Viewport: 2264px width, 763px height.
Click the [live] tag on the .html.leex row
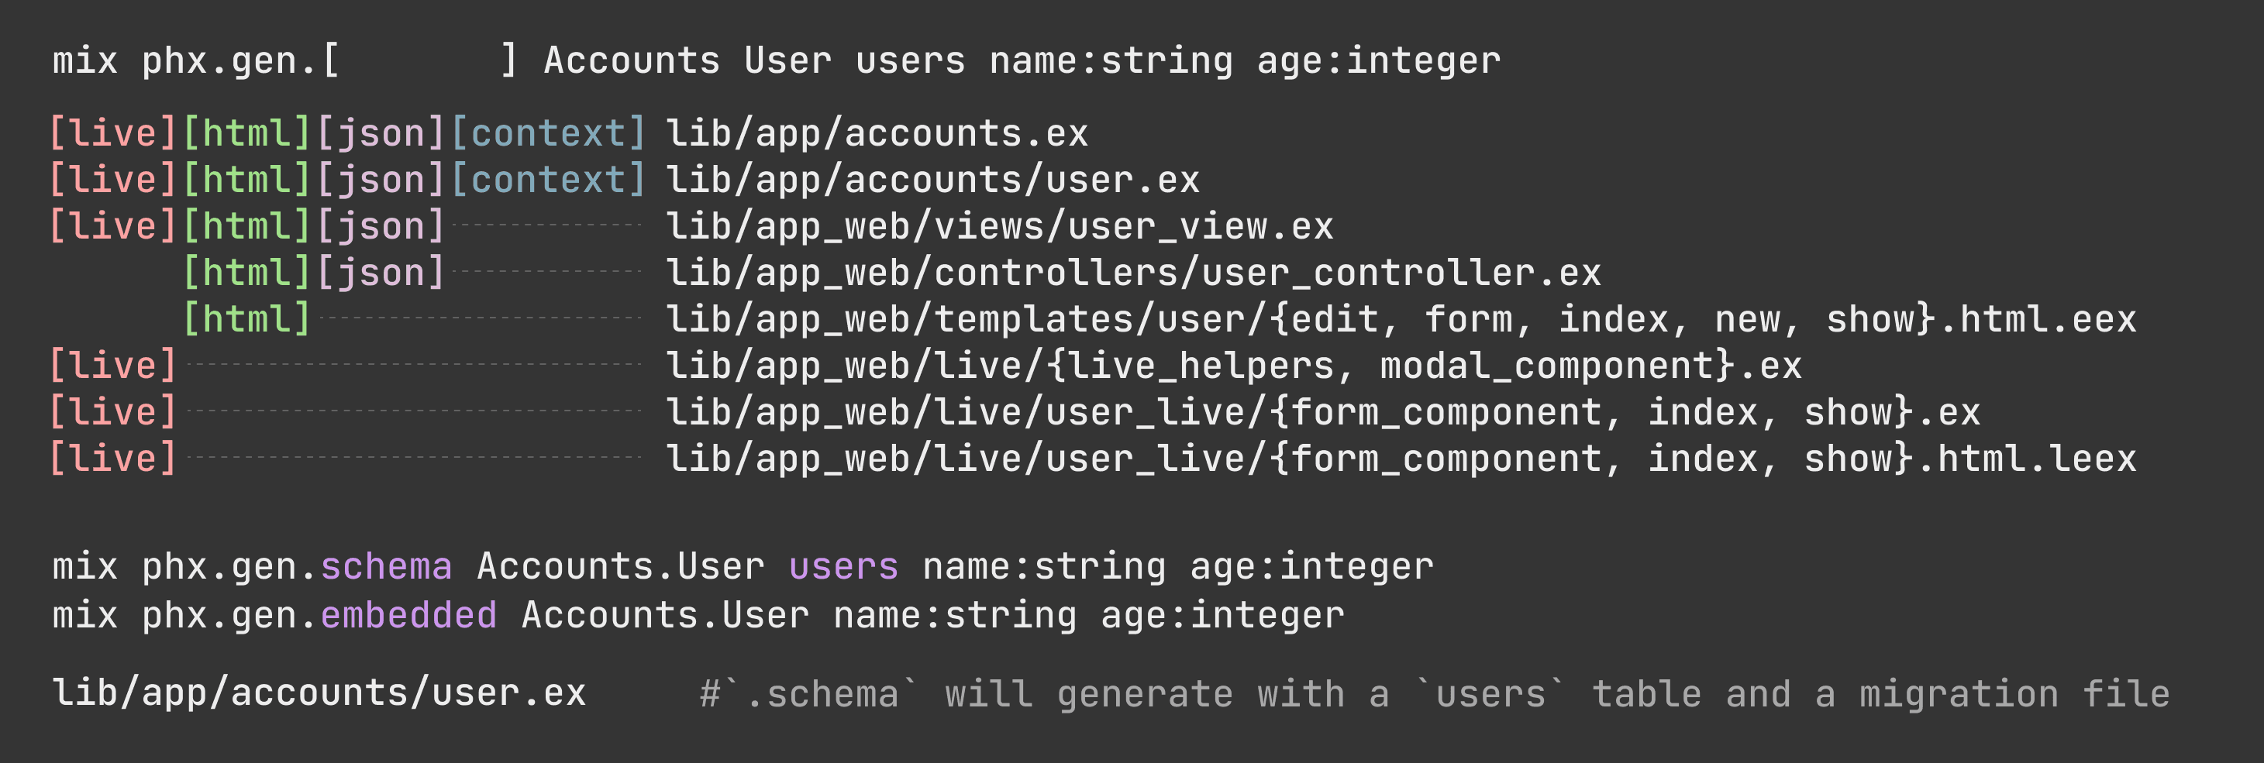113,459
